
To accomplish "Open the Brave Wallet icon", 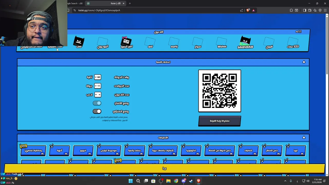I will 310,10.
